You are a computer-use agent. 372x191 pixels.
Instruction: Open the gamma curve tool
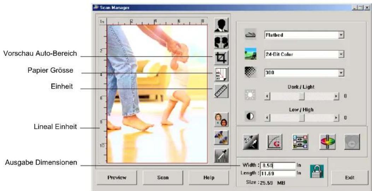click(275, 141)
